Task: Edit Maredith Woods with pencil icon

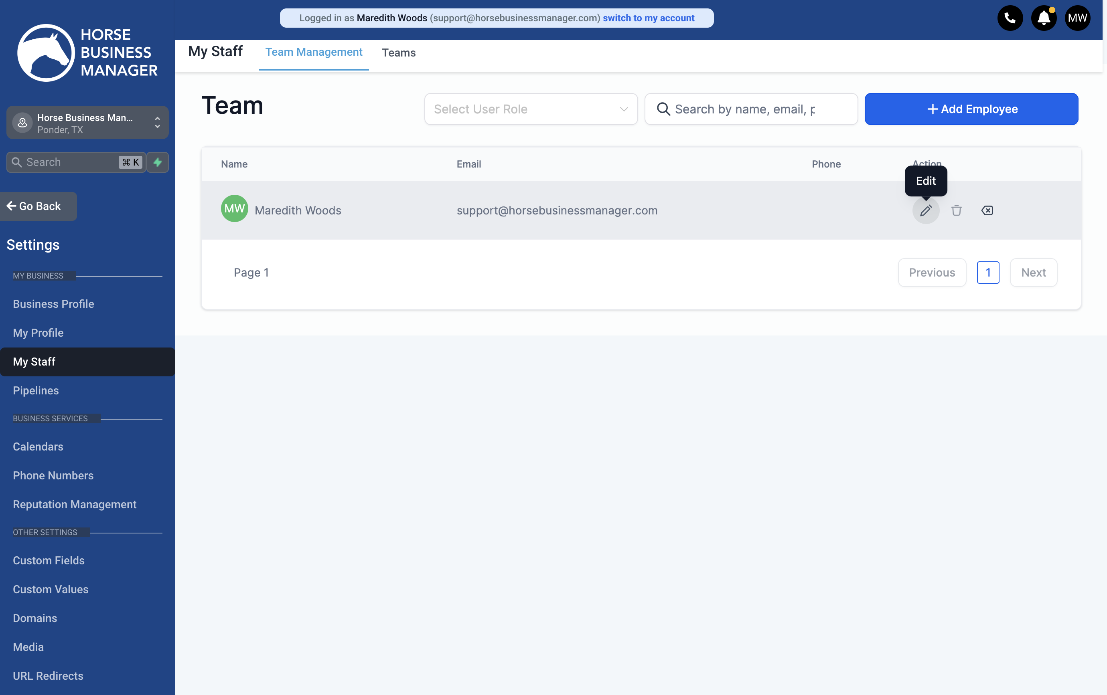Action: point(925,210)
